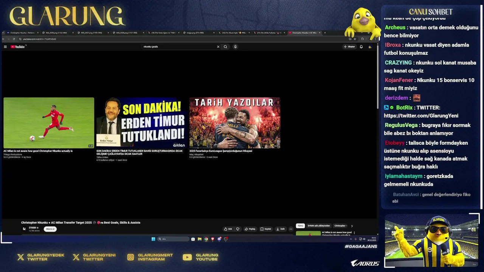Image resolution: width=484 pixels, height=272 pixels.
Task: Open '2025 Fenerbahçe EuroLeague Şampiyonluğunun Hikayesi' title
Action: 220,151
